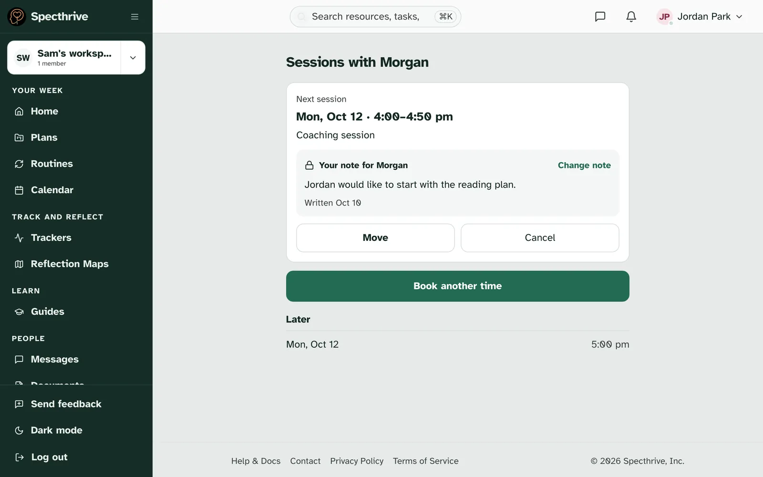This screenshot has height=477, width=763.
Task: Click the Guides graduation cap icon
Action: (19, 311)
